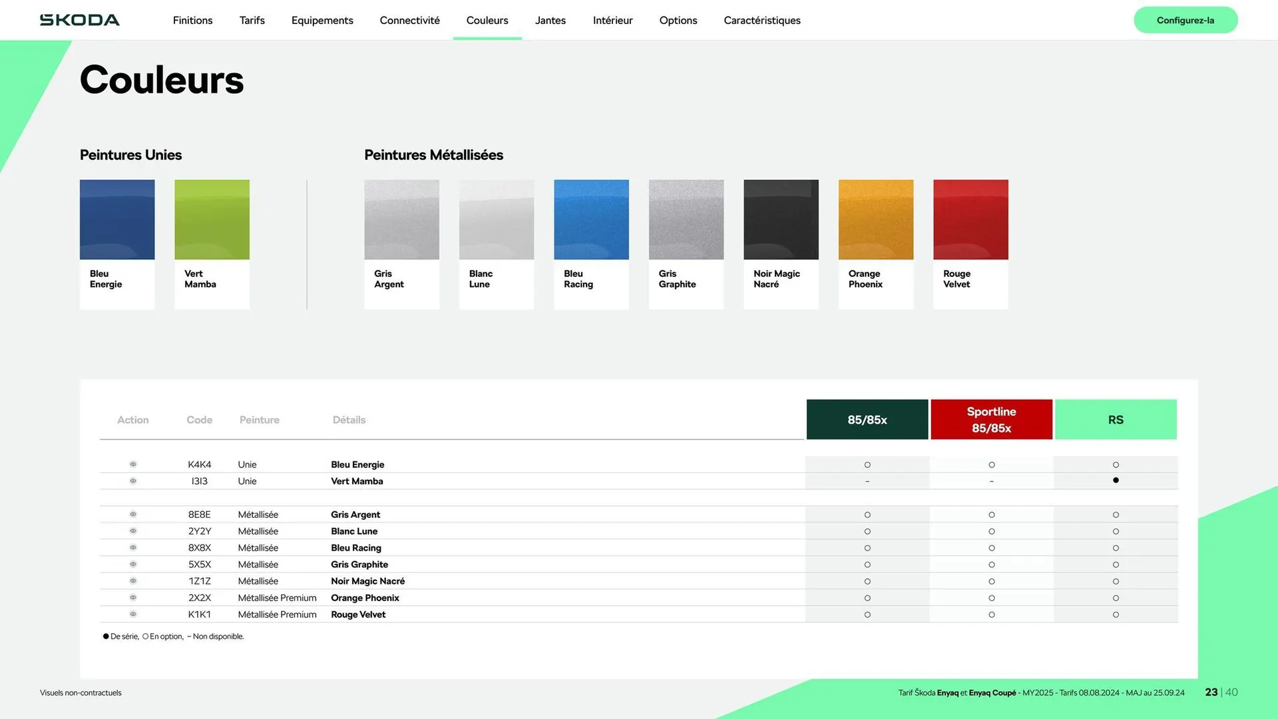Click the eye icon for Gris Argent row

133,514
